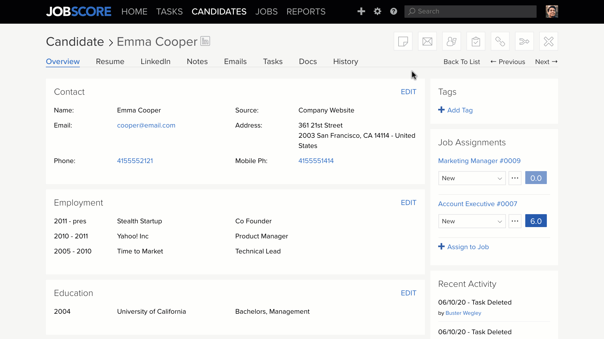Click University of California text

point(151,312)
